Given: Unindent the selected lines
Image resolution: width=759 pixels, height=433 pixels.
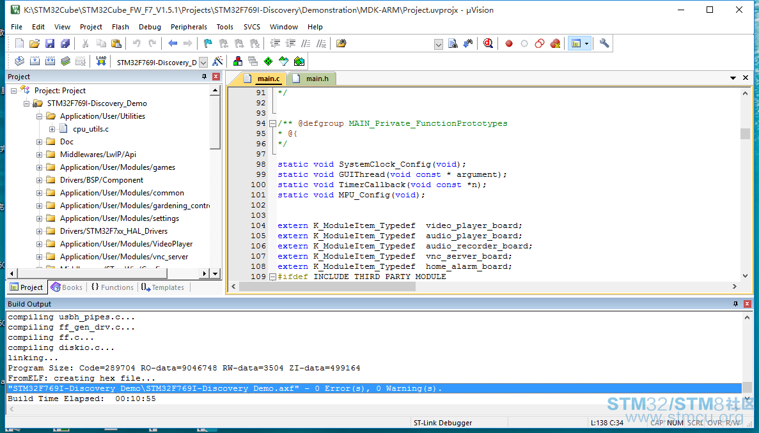Looking at the screenshot, I should click(x=290, y=43).
